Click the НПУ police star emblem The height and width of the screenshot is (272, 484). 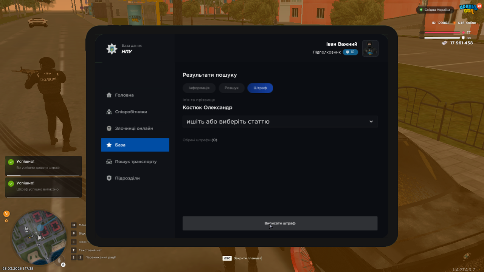pyautogui.click(x=112, y=49)
